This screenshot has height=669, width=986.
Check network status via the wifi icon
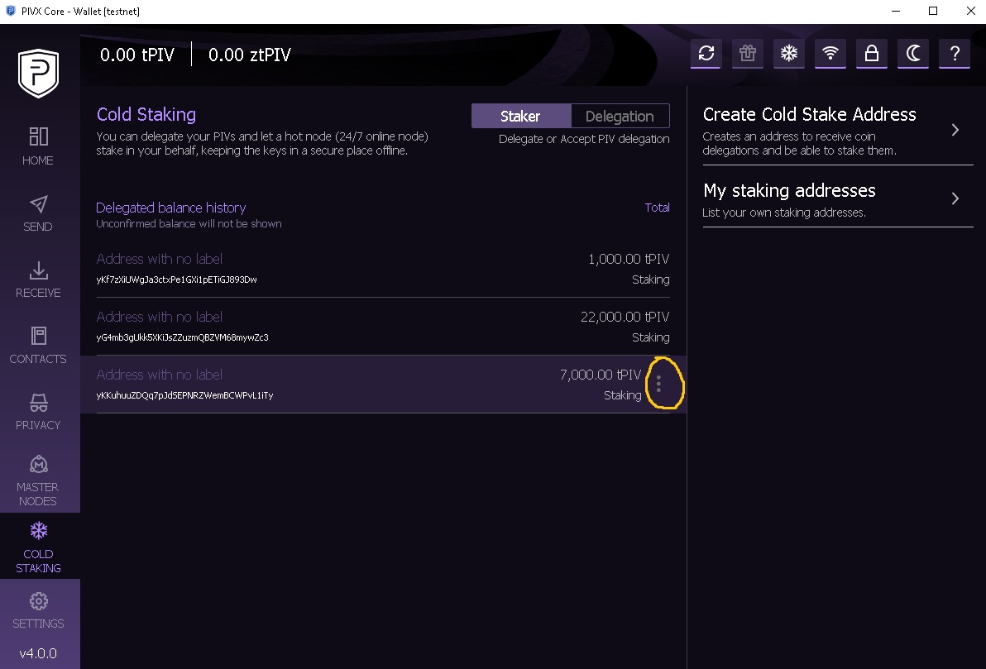tap(830, 53)
